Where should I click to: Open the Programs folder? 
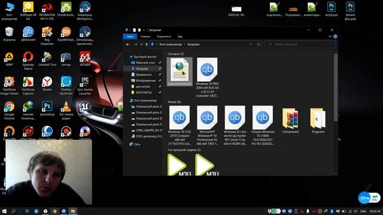318,120
